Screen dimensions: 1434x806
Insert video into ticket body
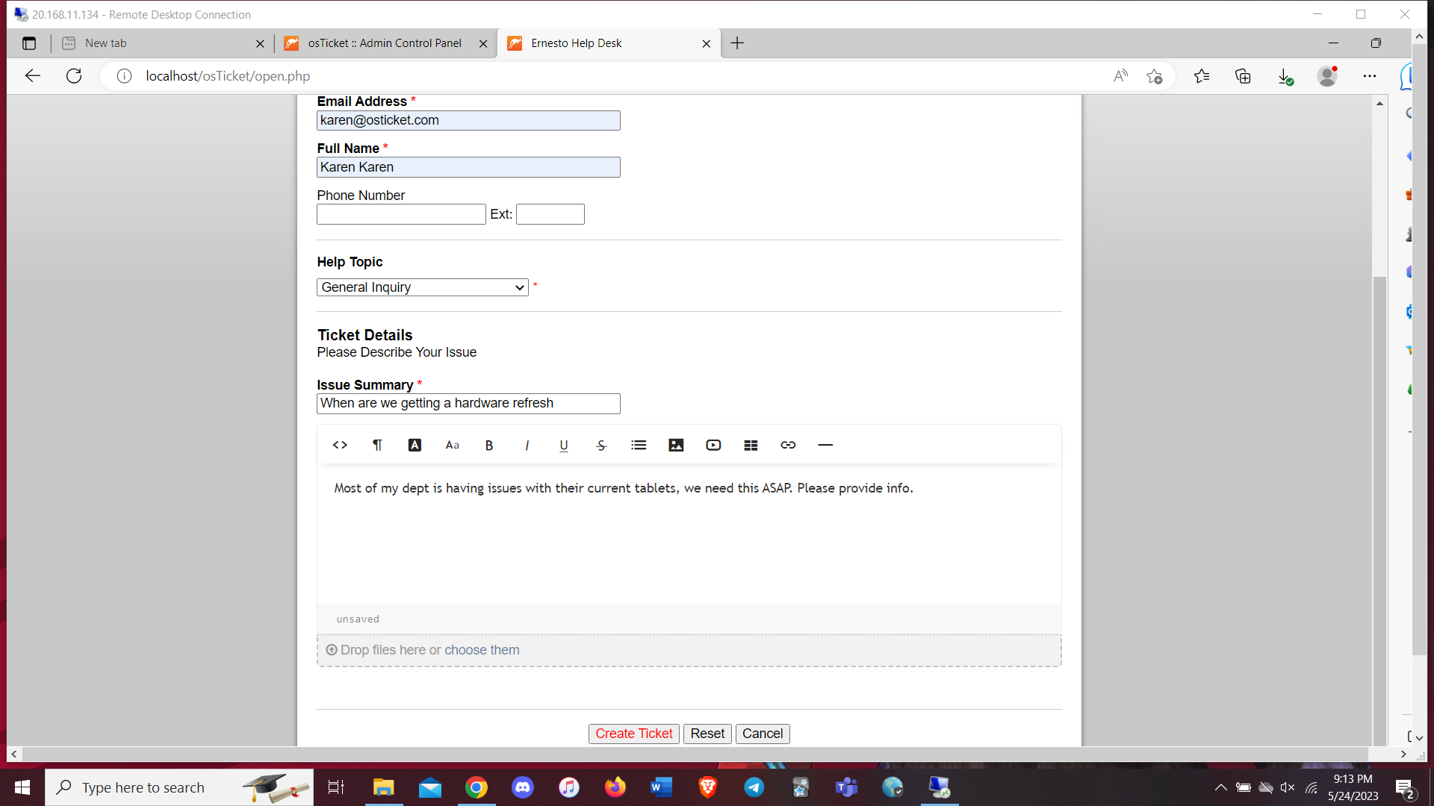(713, 445)
